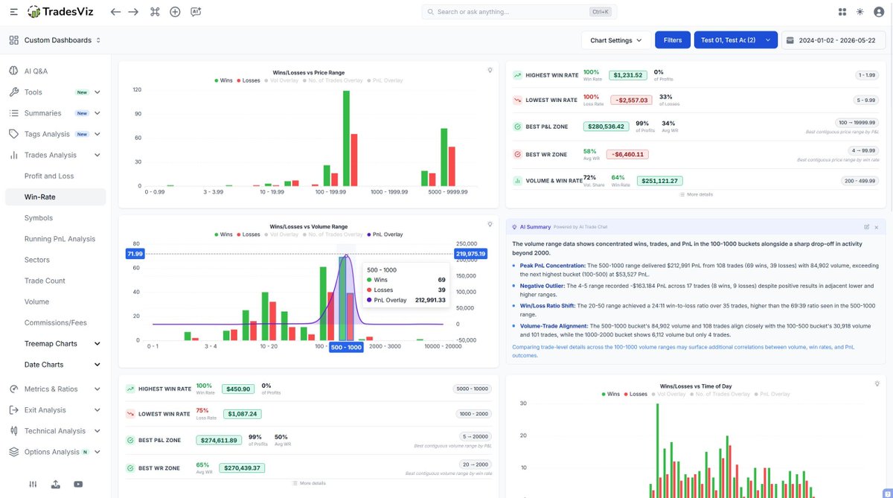Click the upload icon at sidebar bottom
Screen dimensions: 893x498
[56, 484]
